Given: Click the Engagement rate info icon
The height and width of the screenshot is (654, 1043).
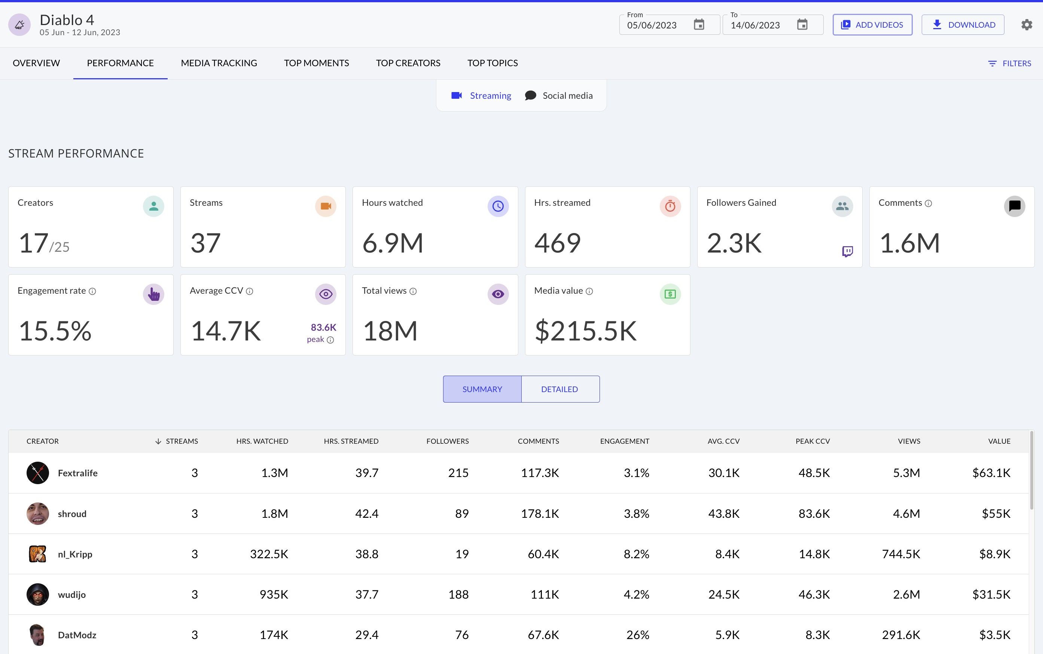Looking at the screenshot, I should [x=92, y=291].
